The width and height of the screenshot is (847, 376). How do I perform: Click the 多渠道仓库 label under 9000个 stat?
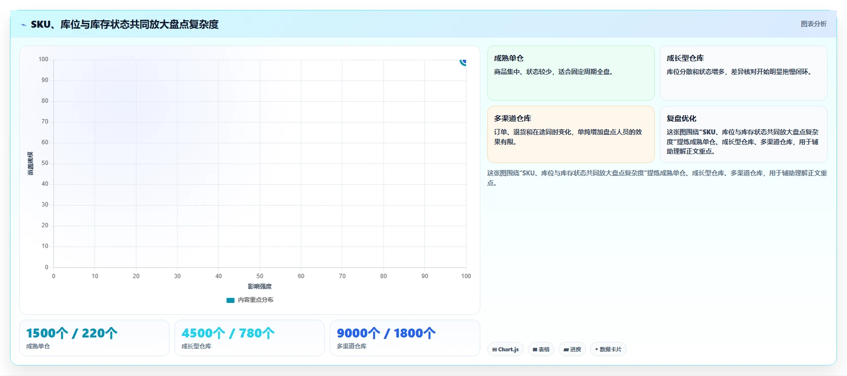tap(351, 346)
